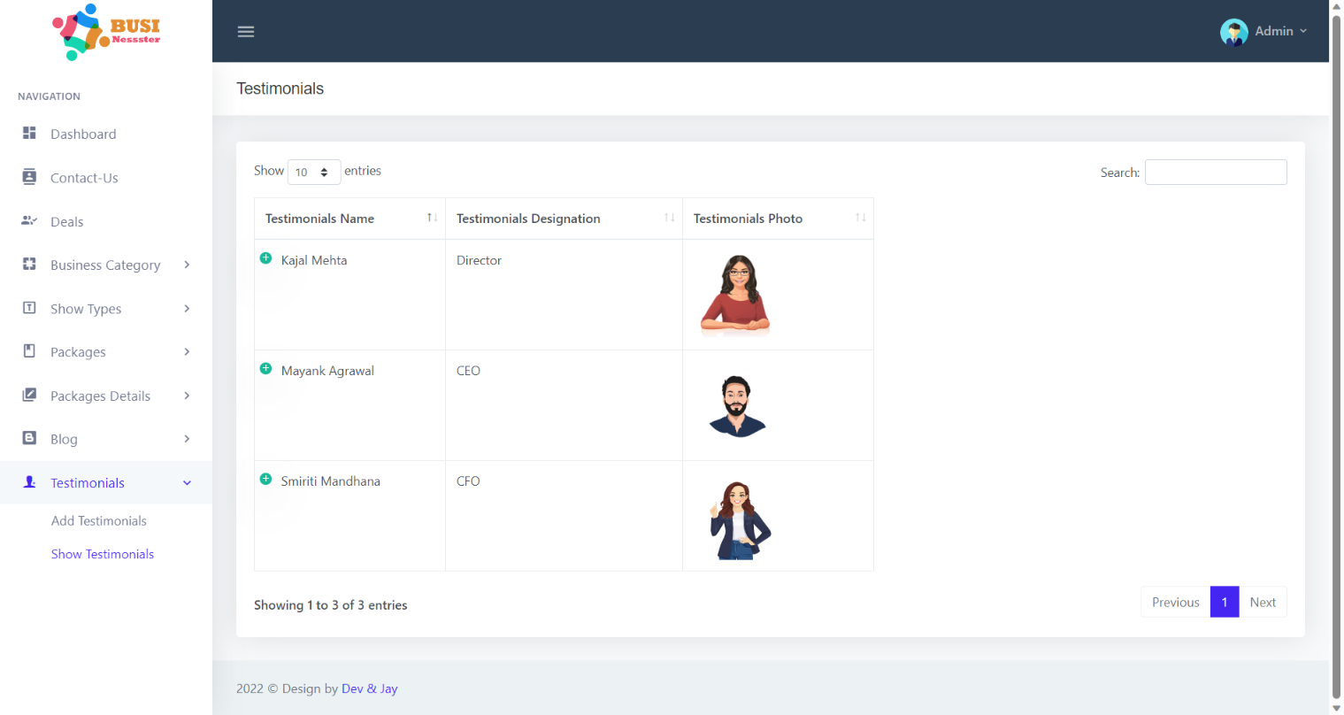Viewport: 1344px width, 715px height.
Task: Click the Testimonials person icon in sidebar
Action: 28,482
